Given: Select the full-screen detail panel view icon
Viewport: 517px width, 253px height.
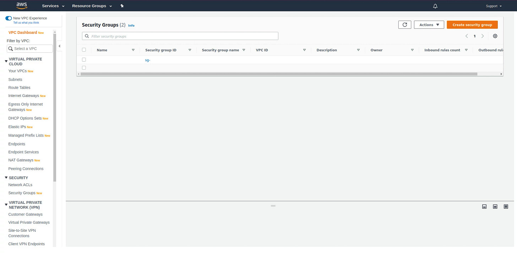Looking at the screenshot, I should [x=506, y=206].
